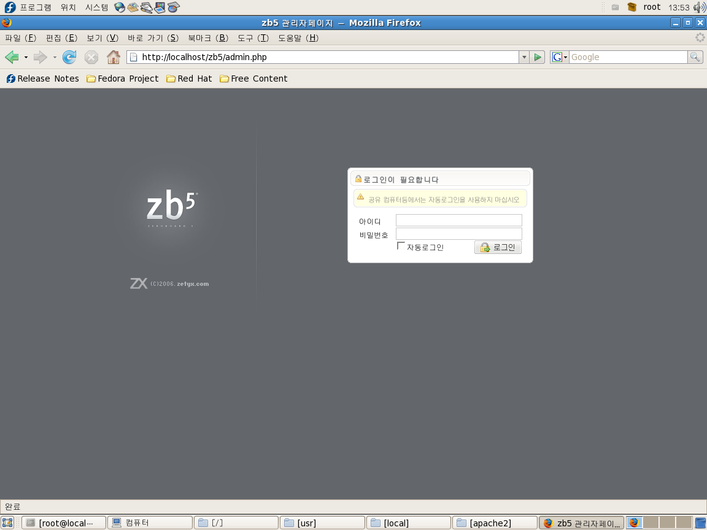The width and height of the screenshot is (707, 530).
Task: Go to the Firefox Home page icon
Action: click(x=114, y=57)
